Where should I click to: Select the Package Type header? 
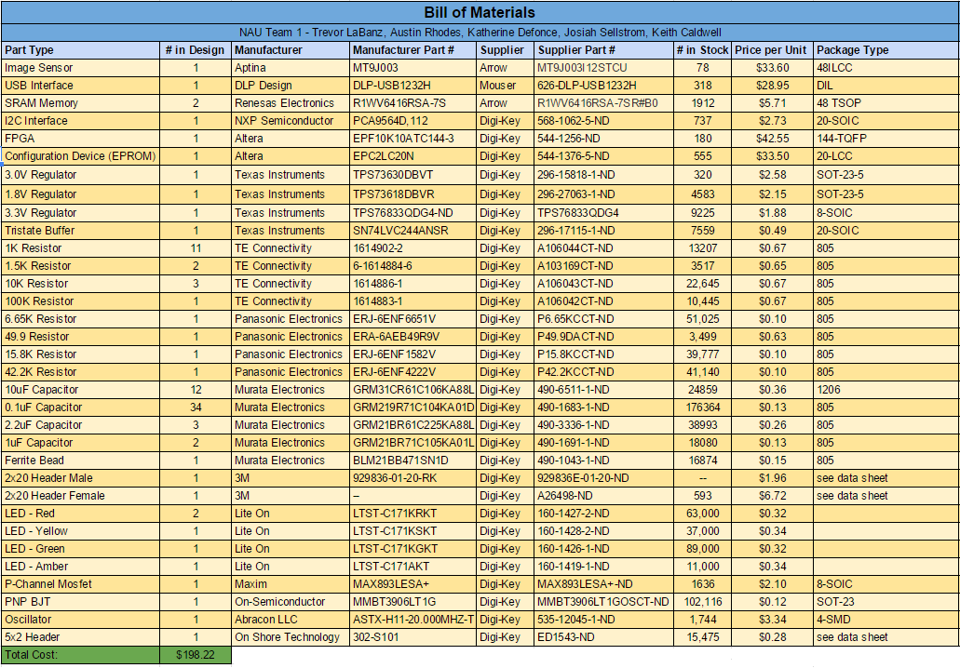pos(886,50)
